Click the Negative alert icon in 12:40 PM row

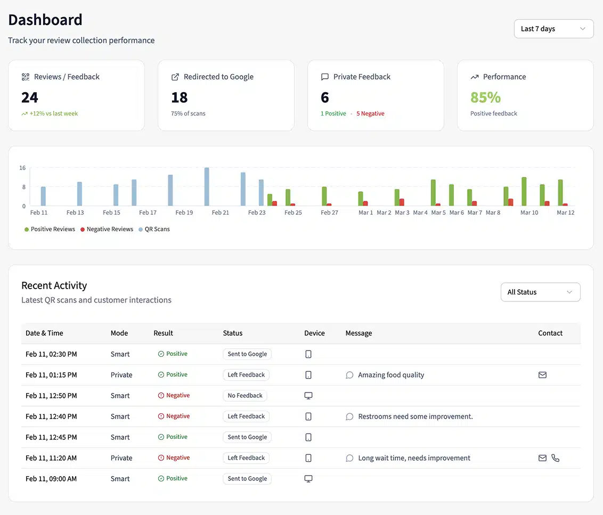point(161,416)
